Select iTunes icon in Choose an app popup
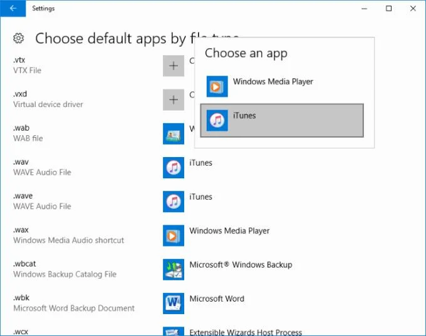The width and height of the screenshot is (426, 336). 217,121
